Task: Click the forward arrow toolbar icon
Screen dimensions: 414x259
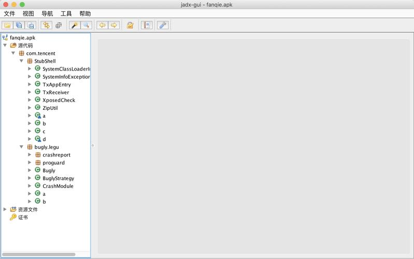Action: 114,25
